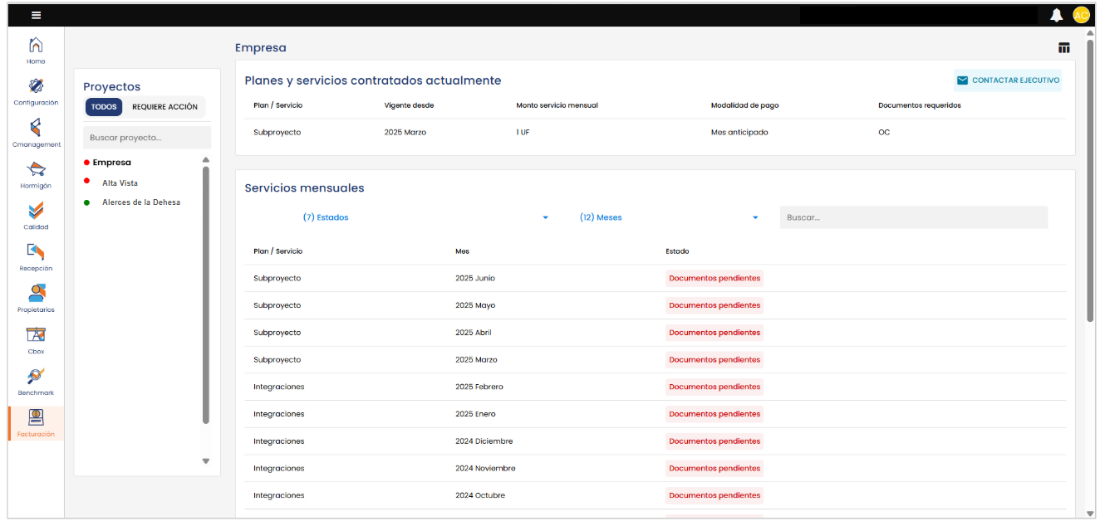Click project list scroll up arrow
Screen dimensions: 1105x526
click(x=206, y=160)
